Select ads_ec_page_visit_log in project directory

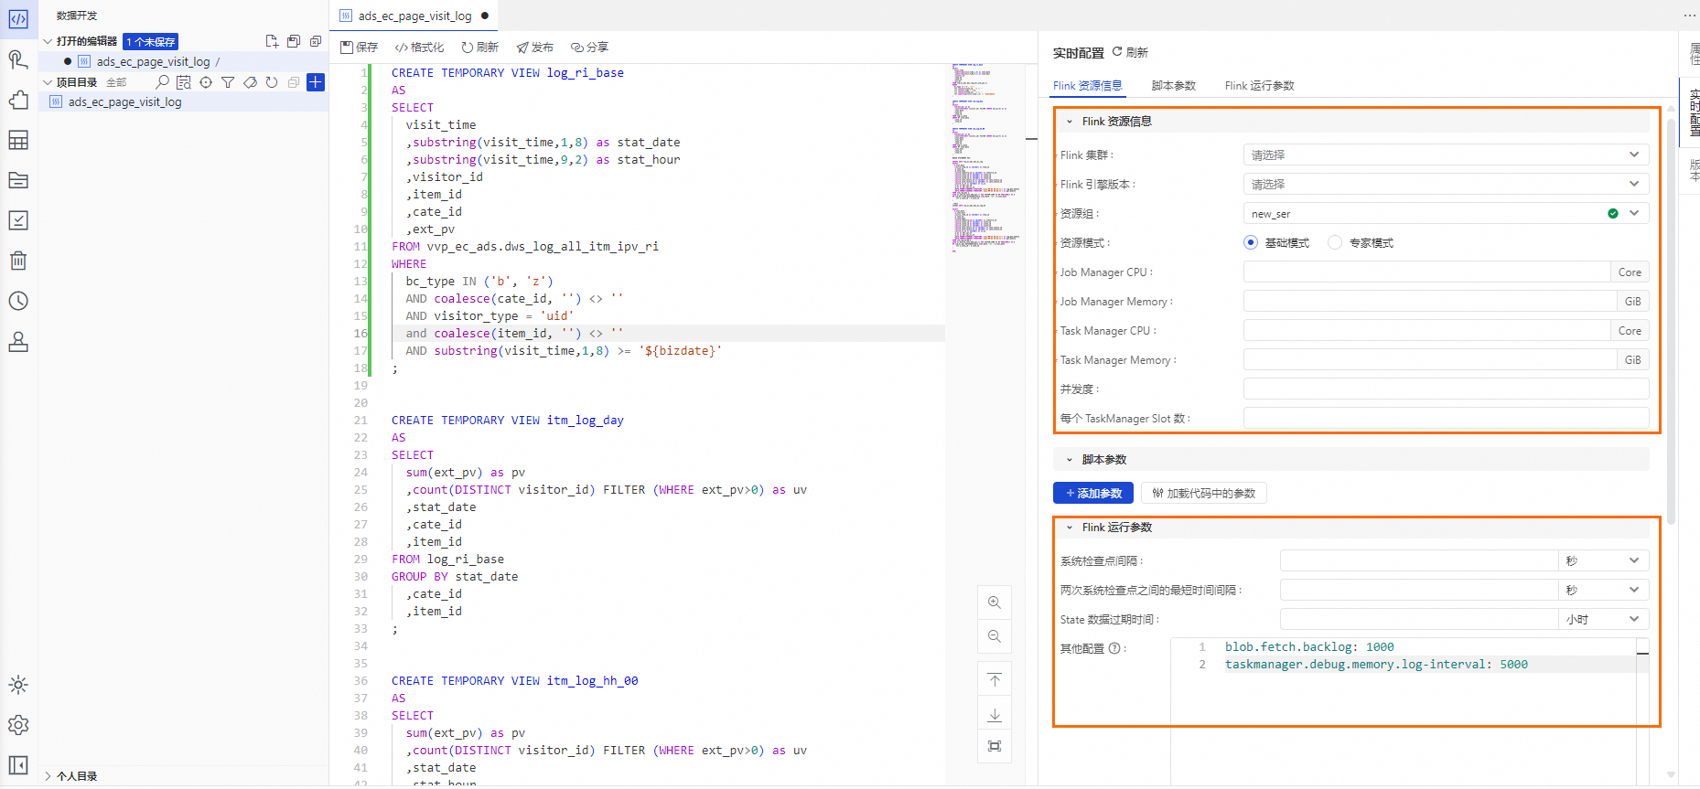[124, 102]
